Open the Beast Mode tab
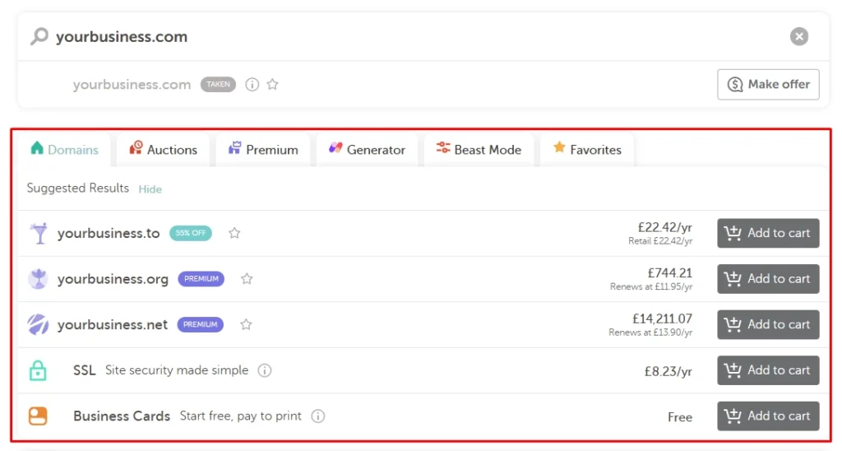 point(479,150)
